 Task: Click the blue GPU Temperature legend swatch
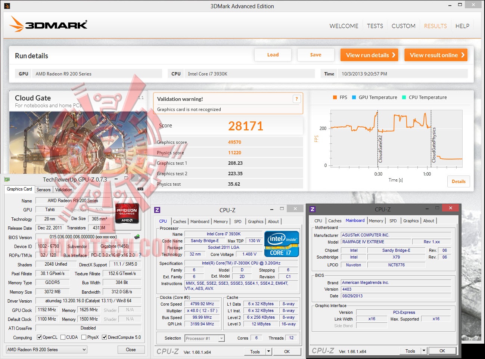(354, 98)
